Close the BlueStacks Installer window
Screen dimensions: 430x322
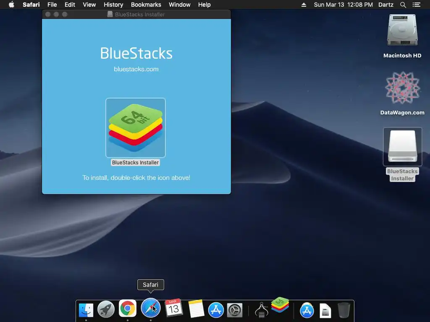click(48, 14)
